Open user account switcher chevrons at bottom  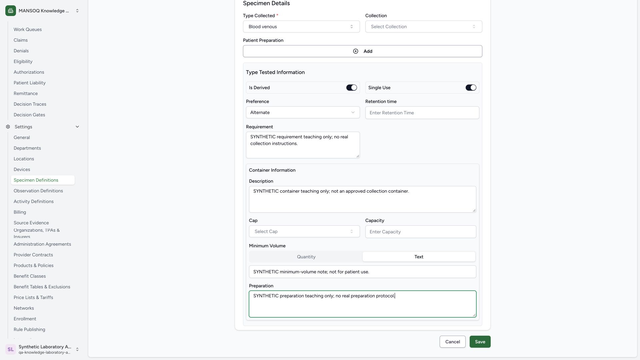click(x=77, y=349)
